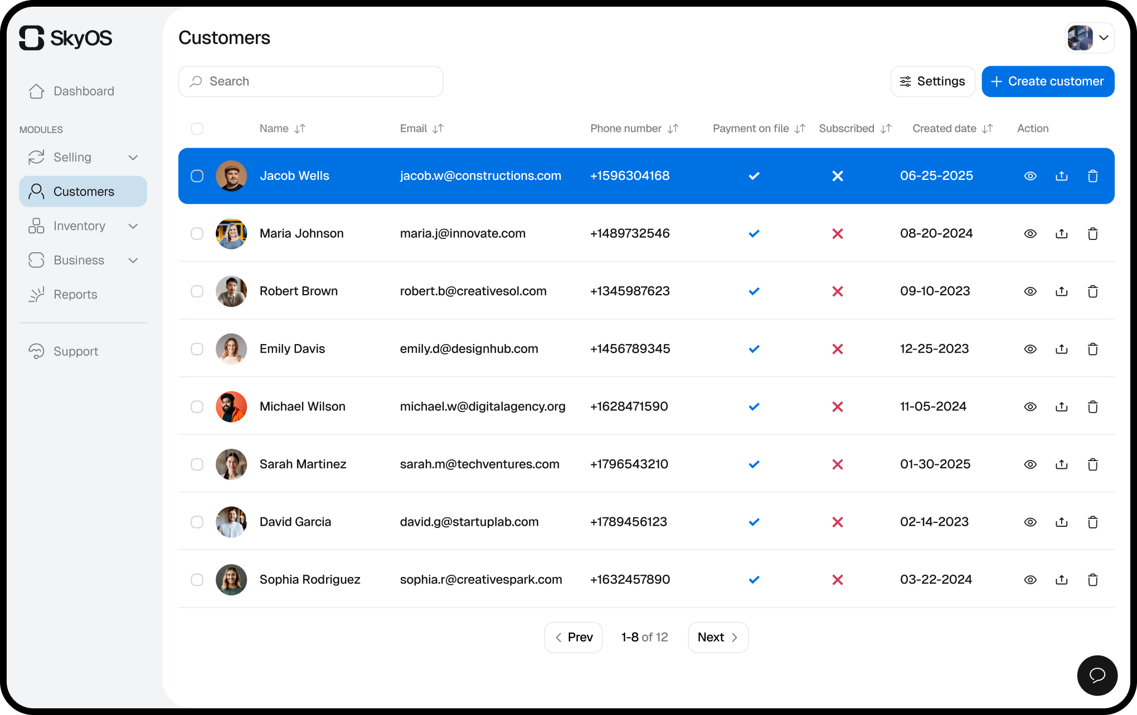
Task: Select David Garcia row checkbox
Action: [x=197, y=522]
